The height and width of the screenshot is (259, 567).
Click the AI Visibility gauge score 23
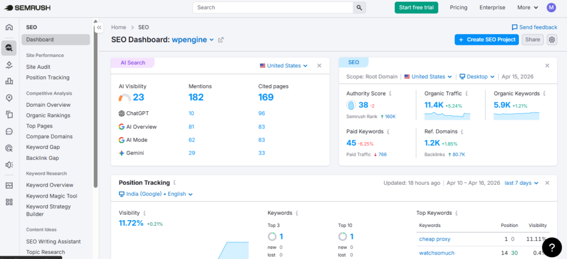coord(131,97)
